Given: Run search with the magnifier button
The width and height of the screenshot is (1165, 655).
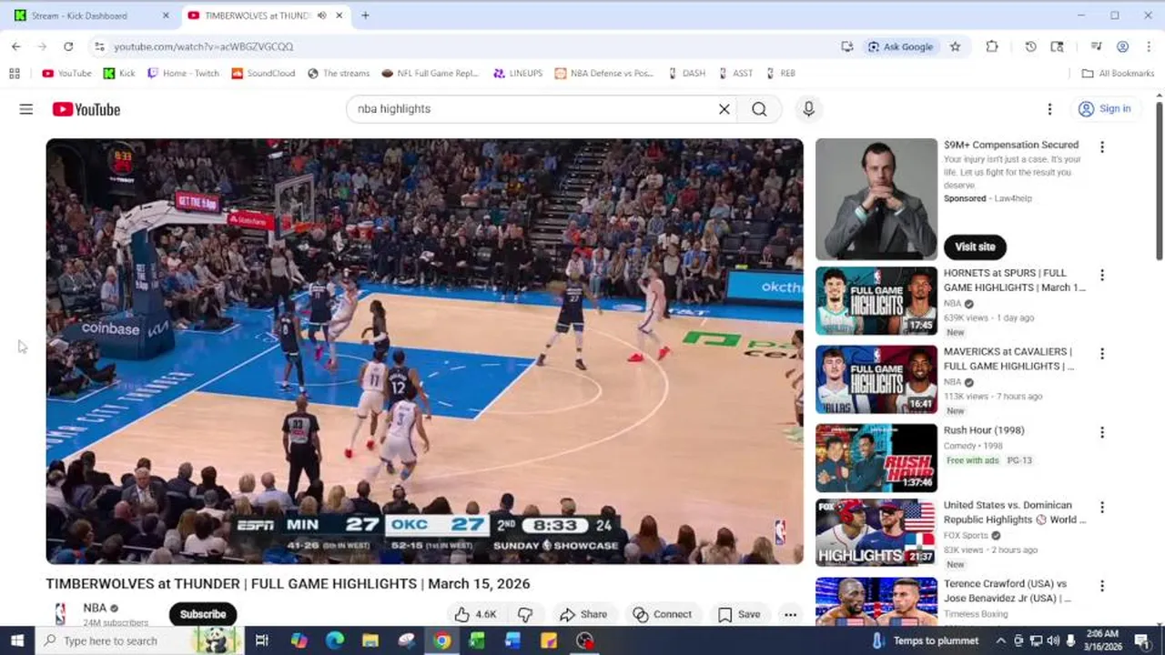Looking at the screenshot, I should click(759, 109).
